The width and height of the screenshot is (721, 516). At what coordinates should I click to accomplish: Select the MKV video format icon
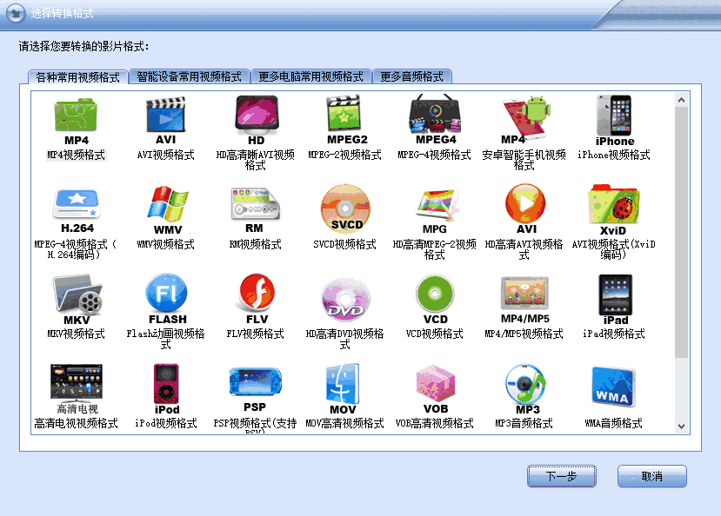point(77,295)
